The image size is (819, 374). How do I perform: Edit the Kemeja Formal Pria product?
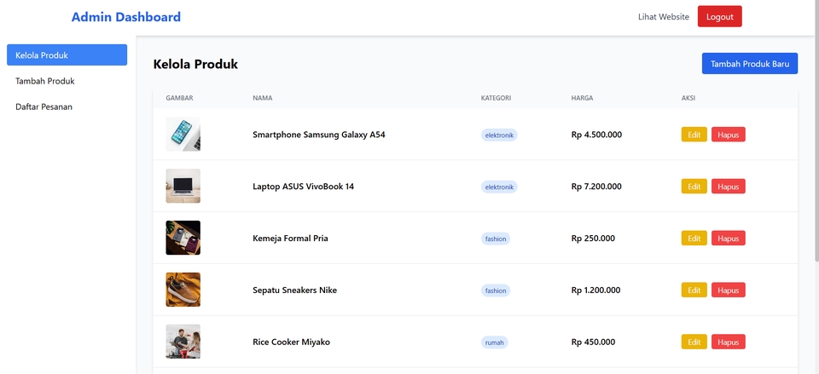tap(694, 239)
